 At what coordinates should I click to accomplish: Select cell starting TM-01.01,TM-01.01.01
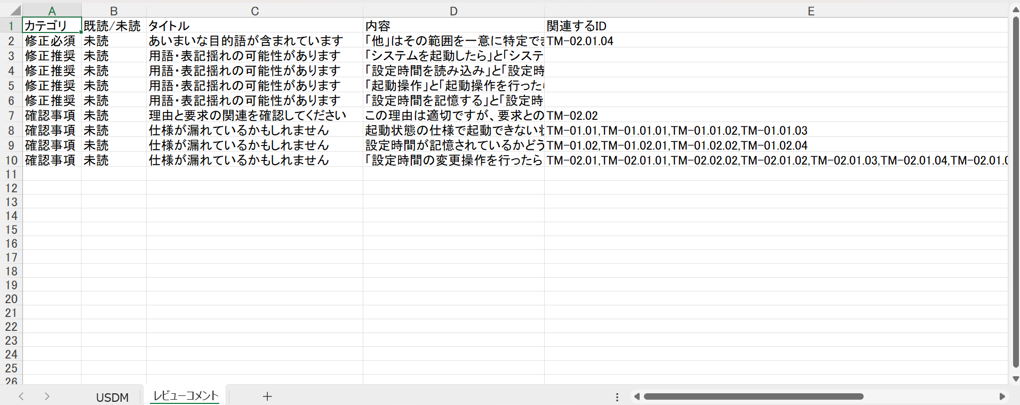click(776, 130)
